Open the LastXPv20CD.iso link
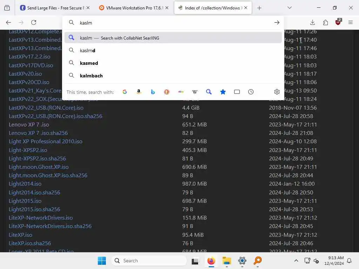 click(29, 82)
